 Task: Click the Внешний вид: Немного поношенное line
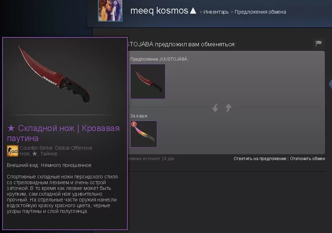tap(49, 165)
